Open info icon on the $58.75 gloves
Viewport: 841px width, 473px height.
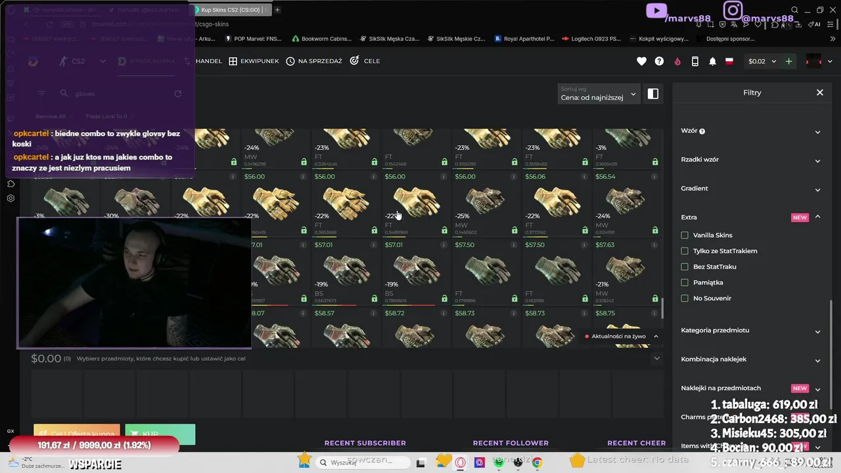(x=655, y=313)
